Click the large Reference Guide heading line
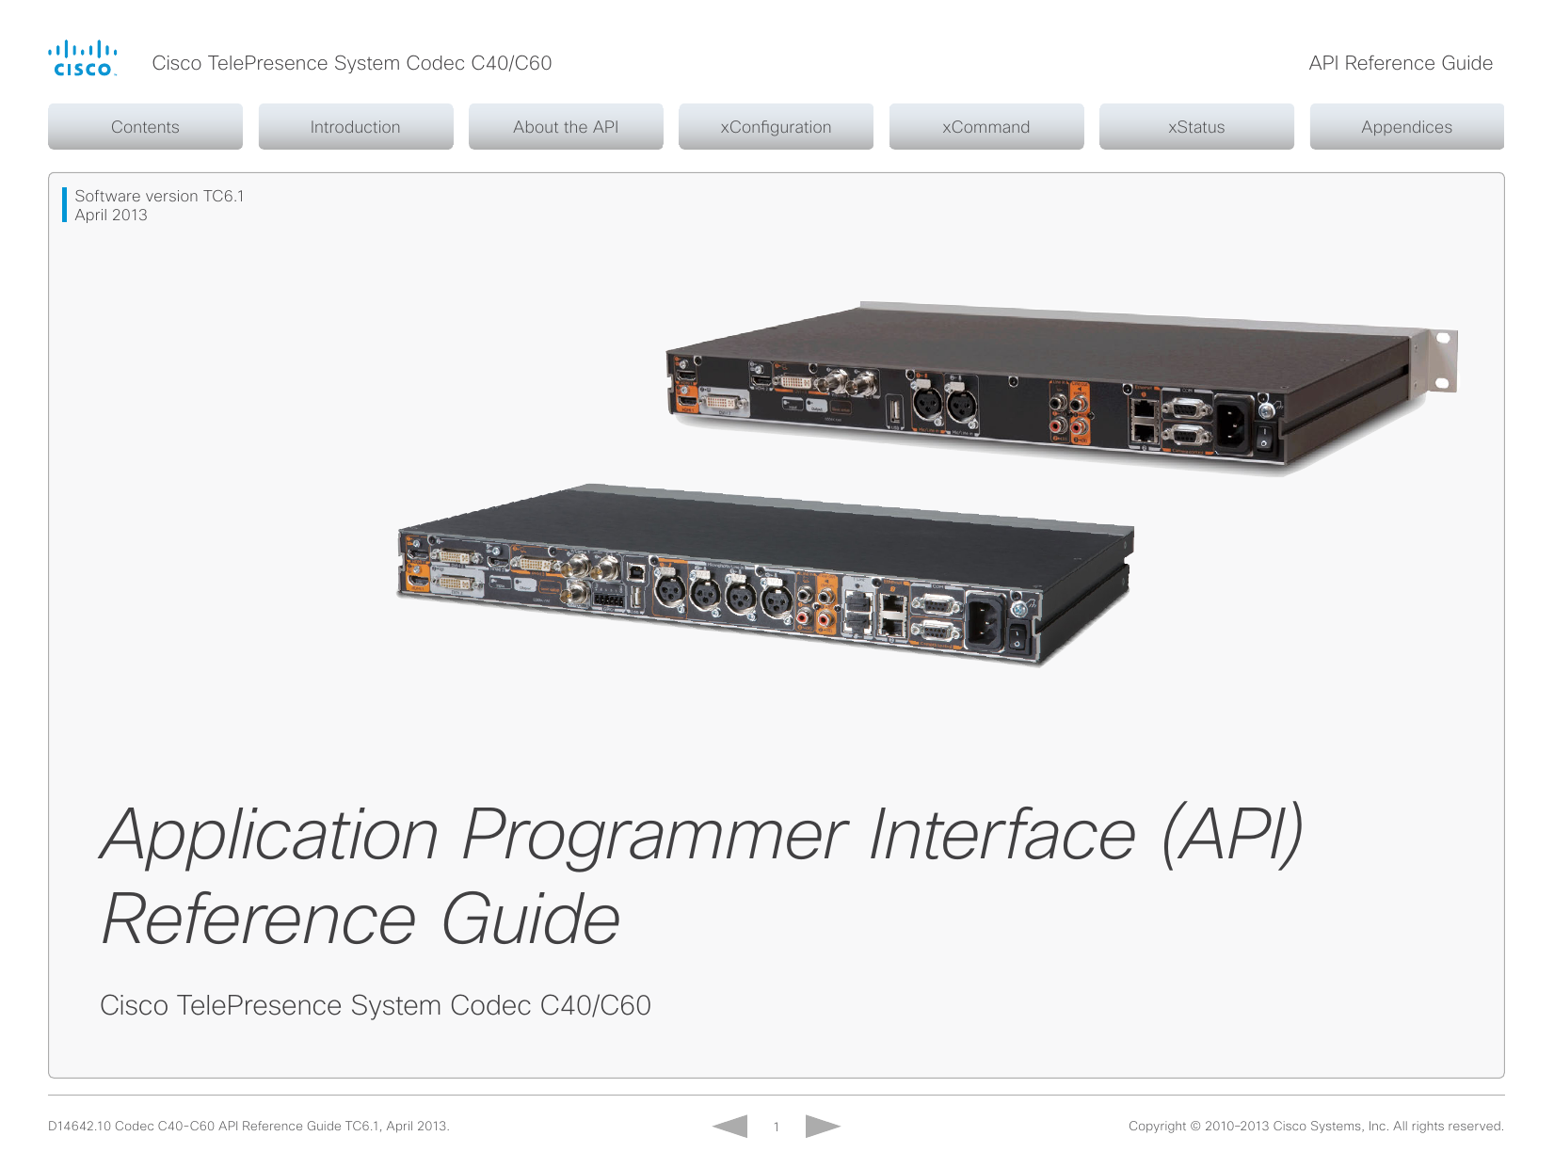 (360, 920)
